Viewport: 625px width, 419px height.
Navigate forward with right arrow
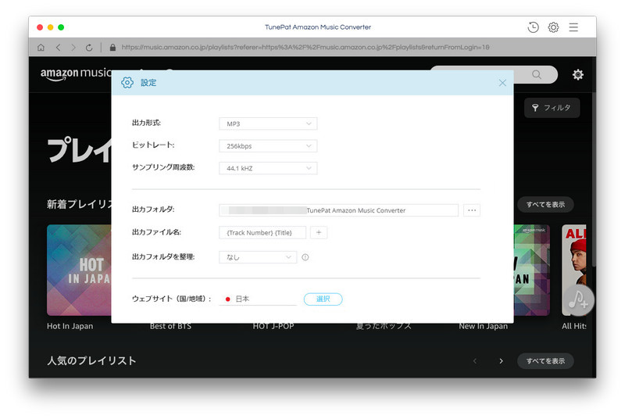click(73, 48)
